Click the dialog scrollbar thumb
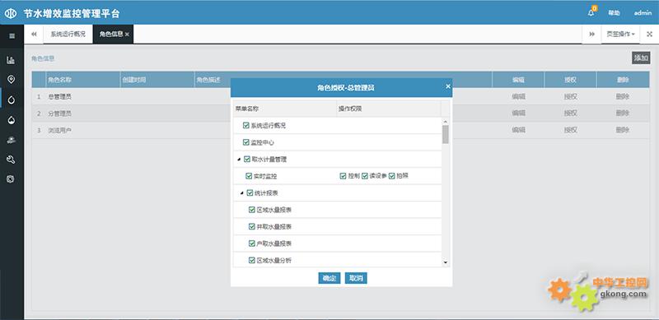 [x=446, y=134]
